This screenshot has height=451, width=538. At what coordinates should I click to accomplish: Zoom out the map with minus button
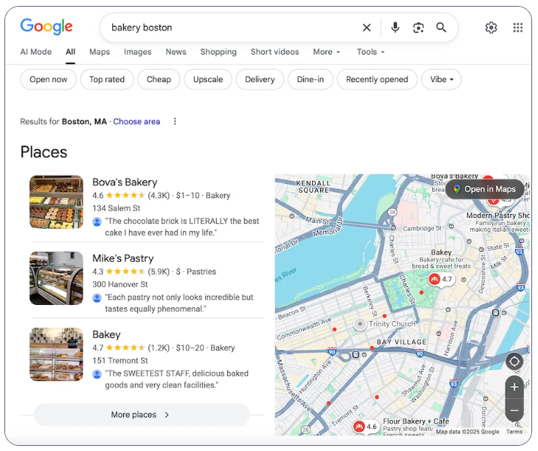click(514, 410)
